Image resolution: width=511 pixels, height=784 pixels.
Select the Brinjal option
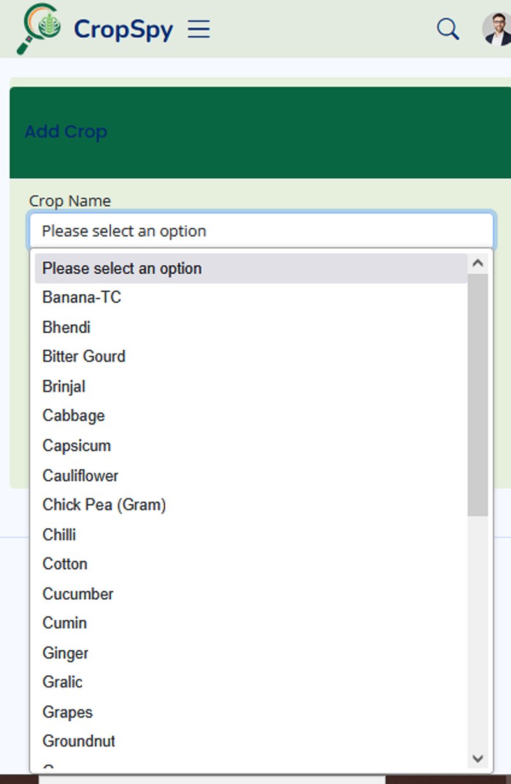64,387
